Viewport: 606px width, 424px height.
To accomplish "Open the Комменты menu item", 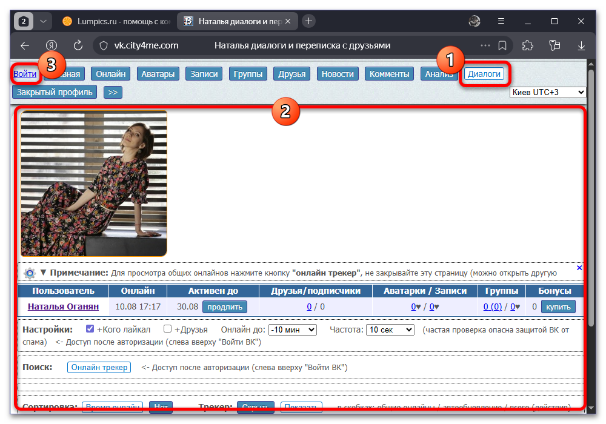I will coord(389,74).
